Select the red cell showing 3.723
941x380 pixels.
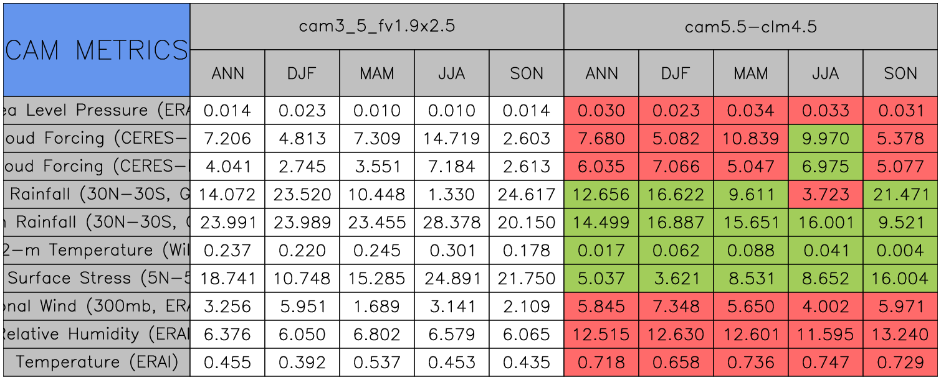coord(826,195)
